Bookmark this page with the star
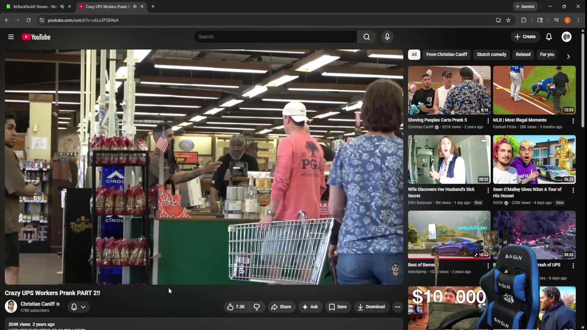The image size is (587, 330). (508, 20)
